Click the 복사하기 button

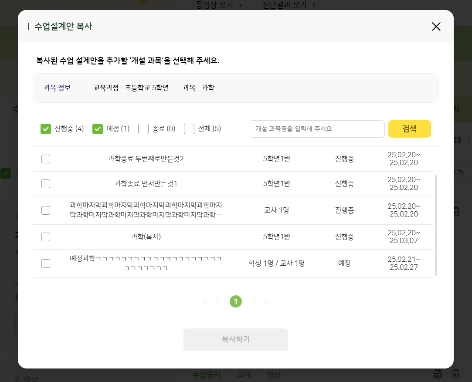[235, 340]
